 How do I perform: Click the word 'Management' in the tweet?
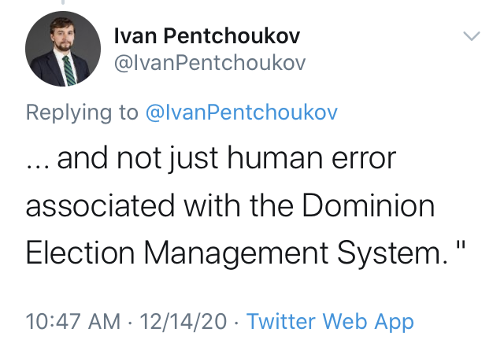click(236, 254)
